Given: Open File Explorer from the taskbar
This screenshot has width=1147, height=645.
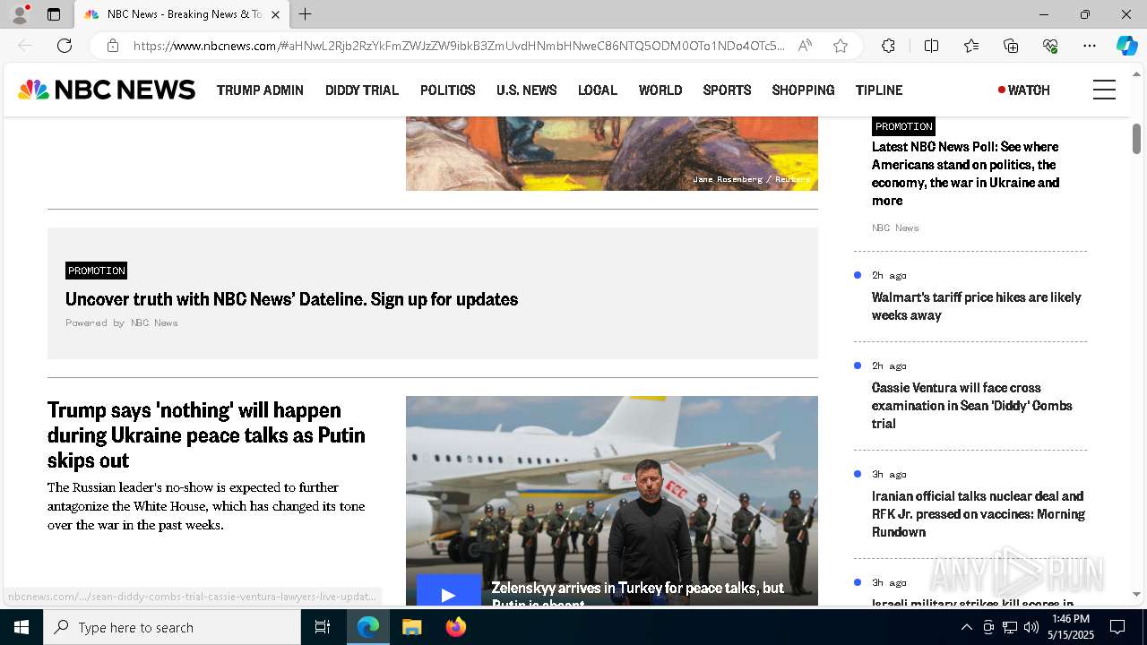Looking at the screenshot, I should click(x=411, y=627).
